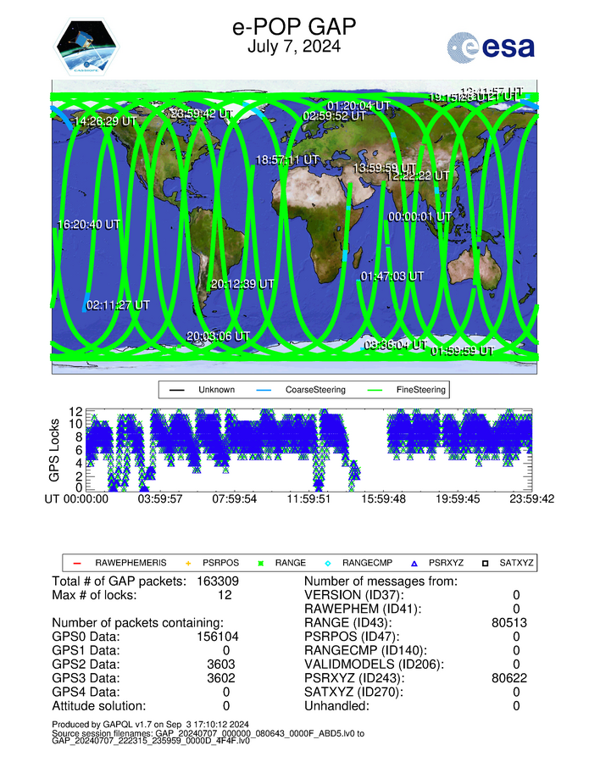589x762 pixels.
Task: Click the black Unknown legend line
Action: point(177,390)
